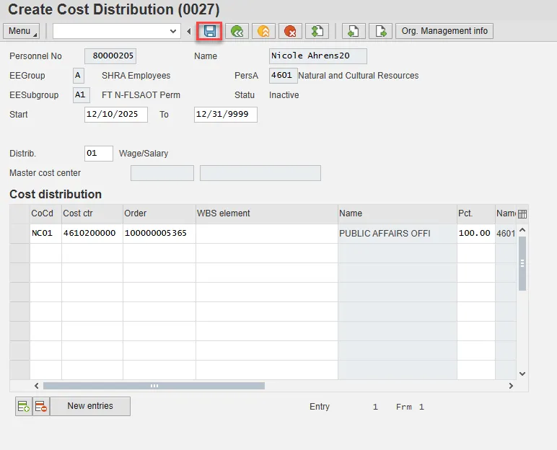This screenshot has width=557, height=450.
Task: Click the delete row icon
Action: click(40, 407)
